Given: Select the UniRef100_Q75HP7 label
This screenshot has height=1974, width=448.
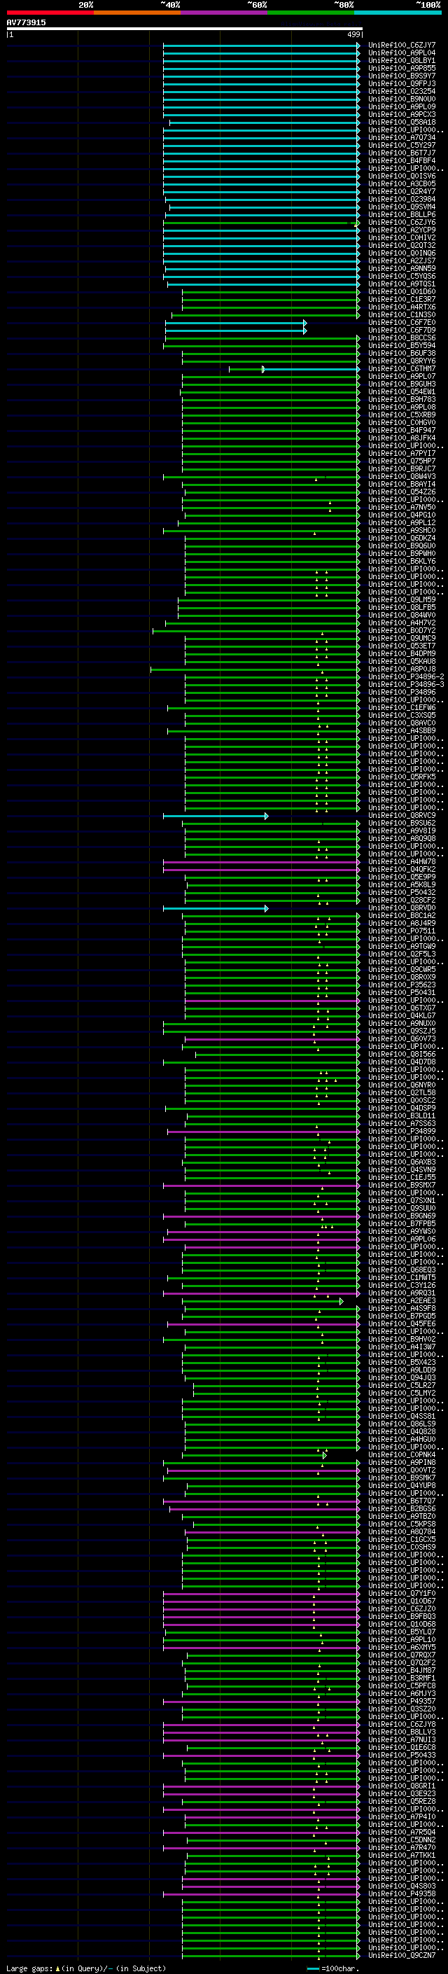Looking at the screenshot, I should click(401, 461).
